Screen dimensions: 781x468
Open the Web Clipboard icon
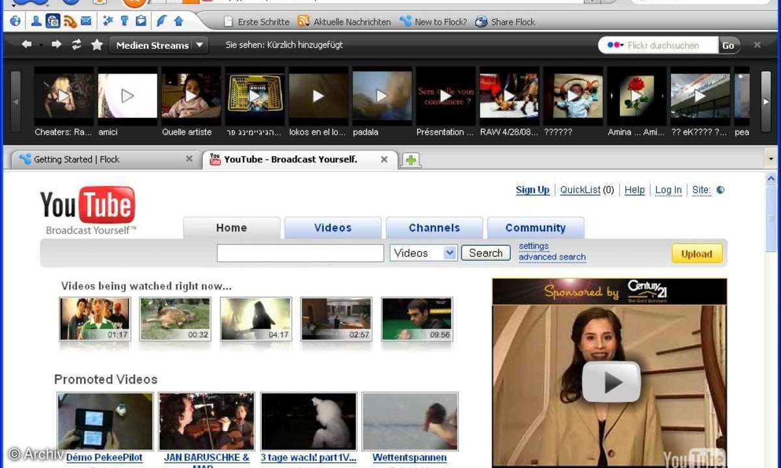click(141, 21)
